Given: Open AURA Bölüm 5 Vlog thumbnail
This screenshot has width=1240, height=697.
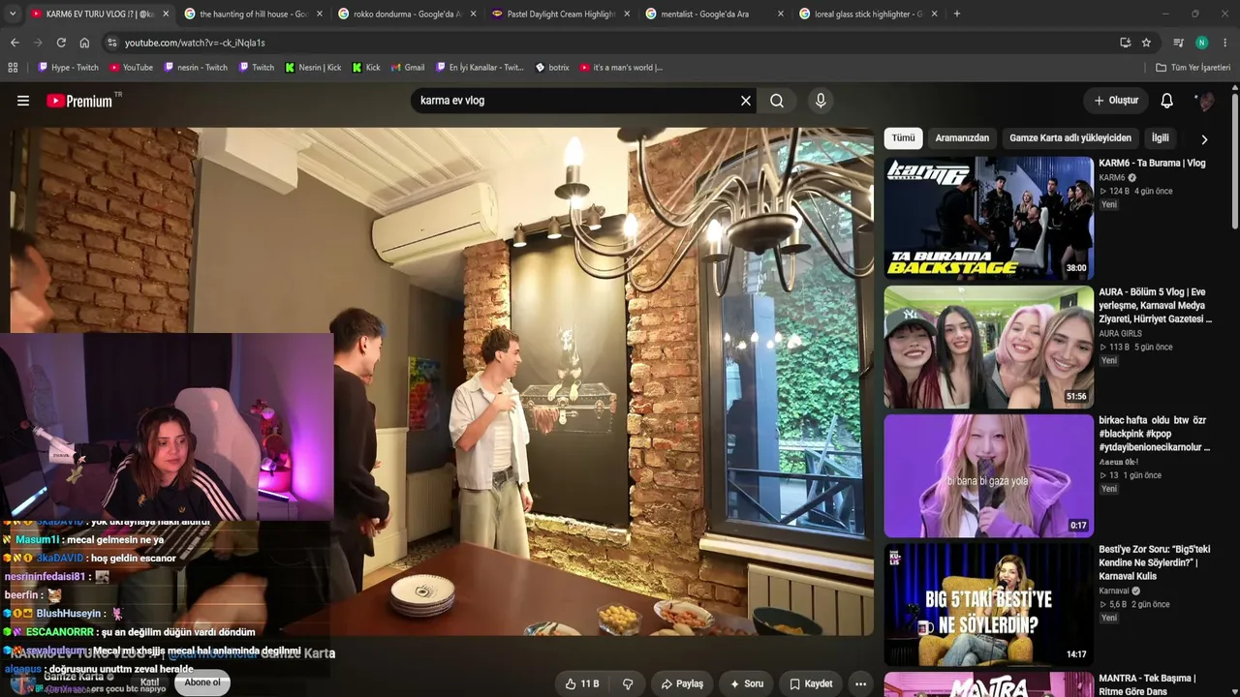Looking at the screenshot, I should [988, 347].
